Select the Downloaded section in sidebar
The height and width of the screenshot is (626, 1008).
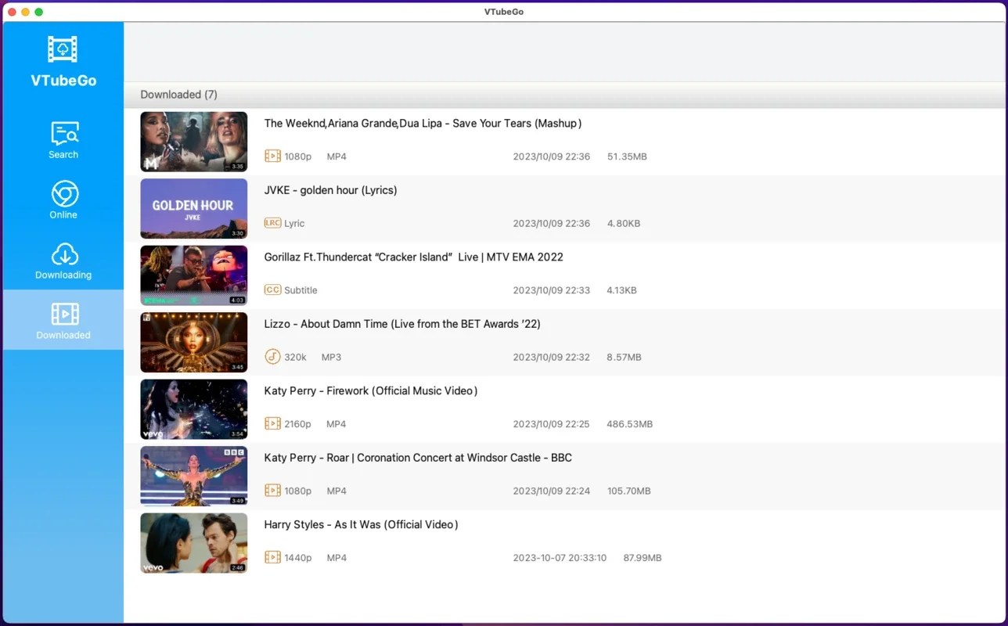coord(63,320)
